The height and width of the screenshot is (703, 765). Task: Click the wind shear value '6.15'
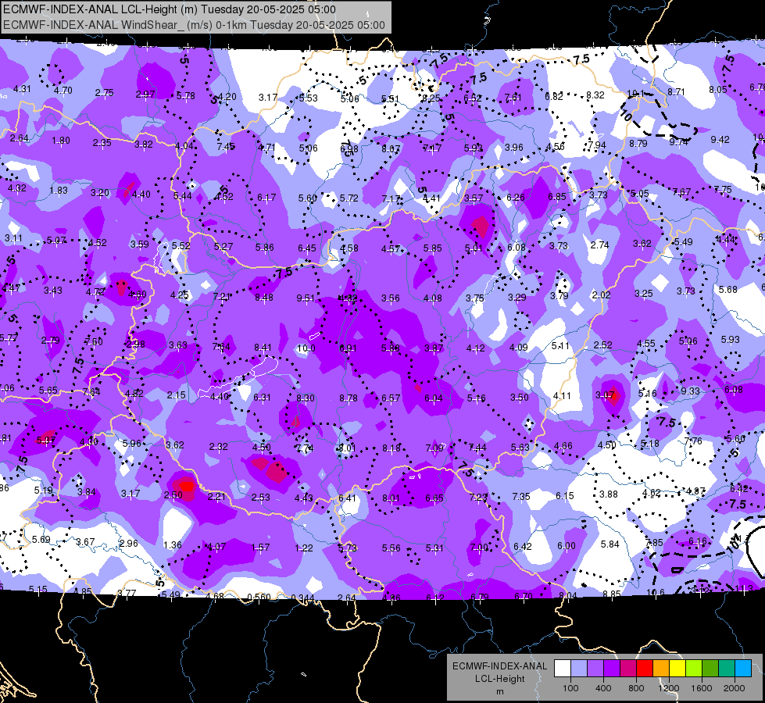point(565,496)
